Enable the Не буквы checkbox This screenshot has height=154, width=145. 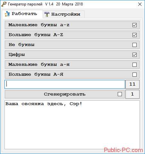coord(134,45)
